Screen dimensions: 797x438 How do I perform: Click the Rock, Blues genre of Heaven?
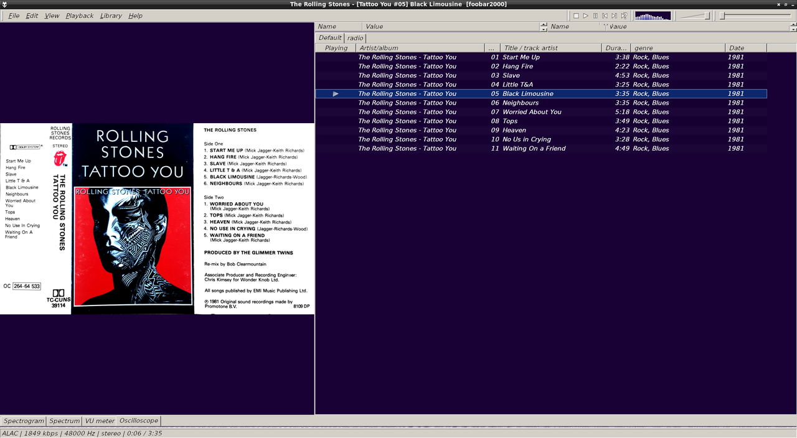pyautogui.click(x=651, y=130)
